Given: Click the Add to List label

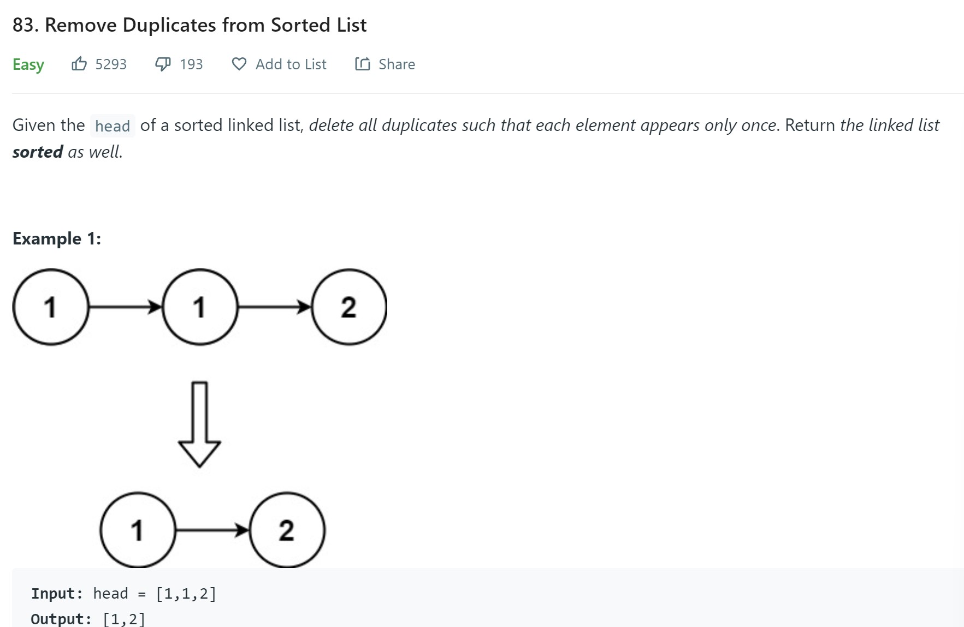Looking at the screenshot, I should pos(291,64).
